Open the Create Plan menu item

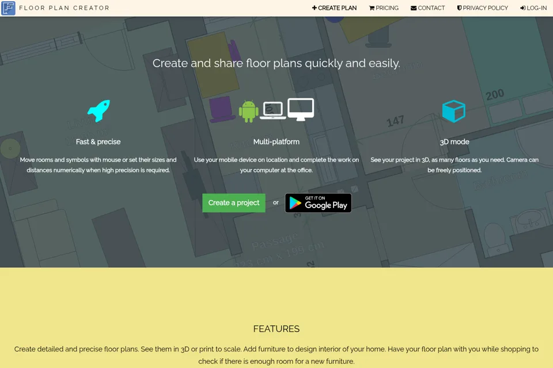(334, 7)
